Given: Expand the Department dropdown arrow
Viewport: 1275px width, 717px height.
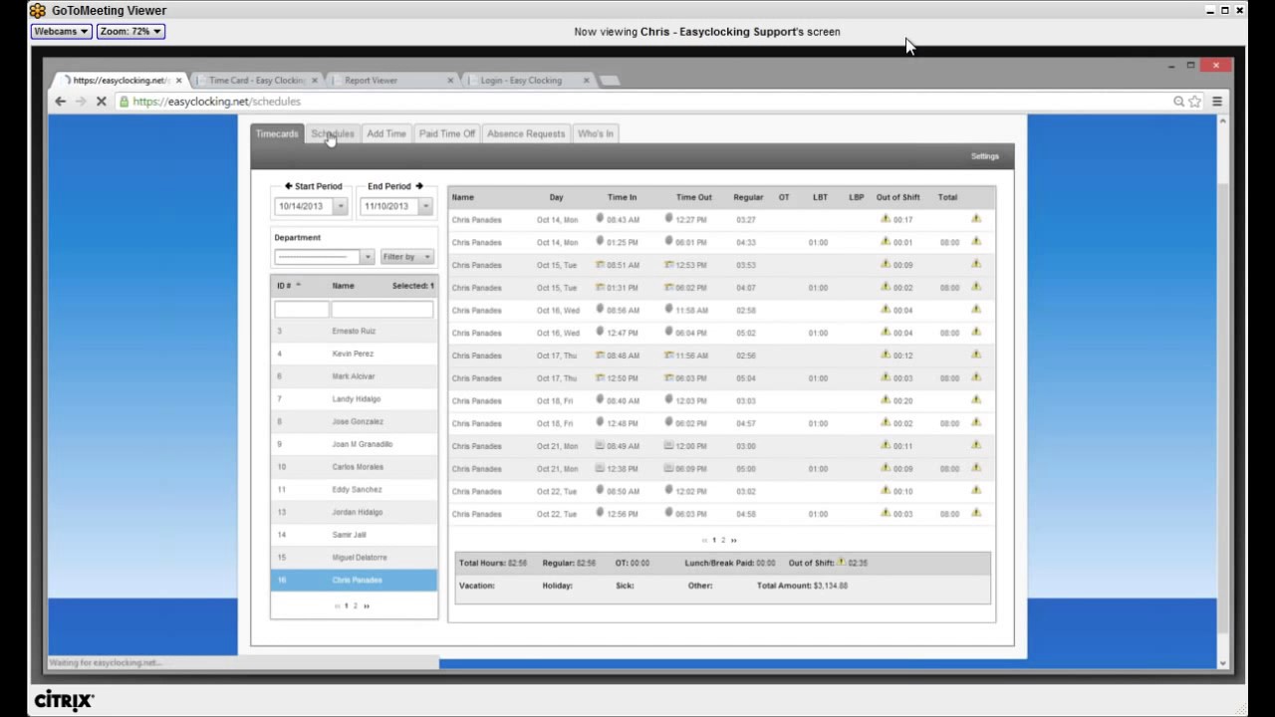Looking at the screenshot, I should click(x=368, y=257).
